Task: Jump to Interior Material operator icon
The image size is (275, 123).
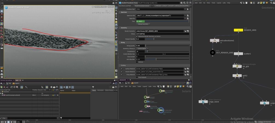Action: [x=185, y=72]
